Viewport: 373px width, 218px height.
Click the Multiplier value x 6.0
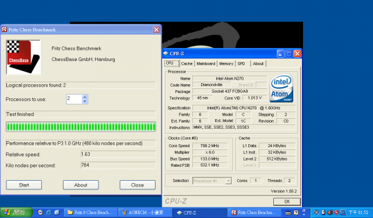[x=210, y=152]
